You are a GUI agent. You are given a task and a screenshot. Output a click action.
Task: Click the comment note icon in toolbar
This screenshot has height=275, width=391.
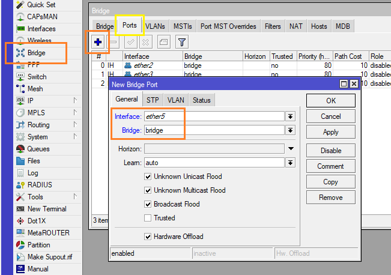pyautogui.click(x=163, y=42)
